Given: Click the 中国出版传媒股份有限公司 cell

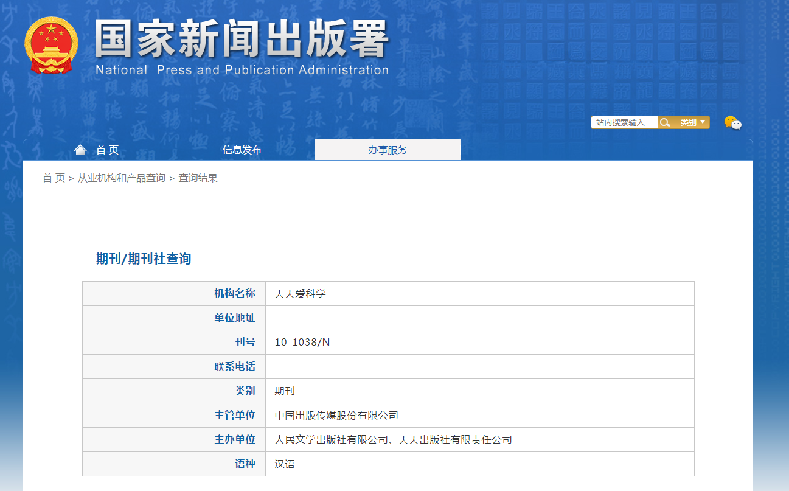Looking at the screenshot, I should click(x=336, y=416).
